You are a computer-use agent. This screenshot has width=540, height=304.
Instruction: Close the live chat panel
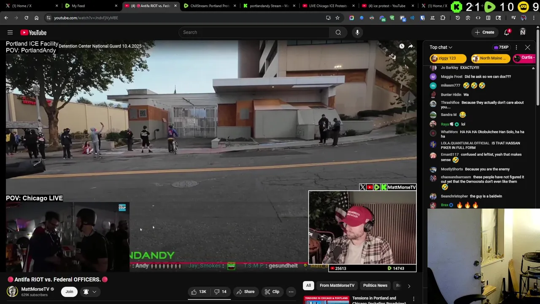pyautogui.click(x=527, y=47)
